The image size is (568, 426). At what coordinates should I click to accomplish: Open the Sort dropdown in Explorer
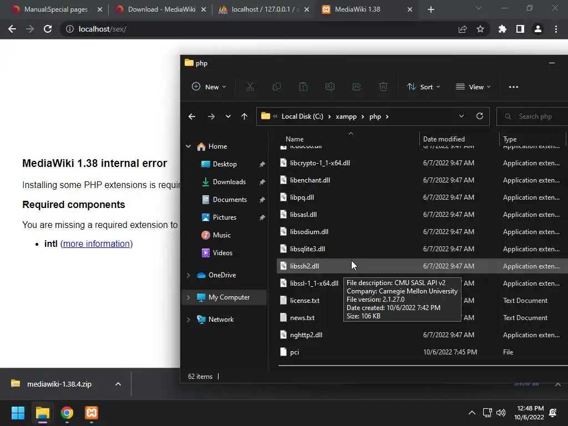pyautogui.click(x=423, y=87)
